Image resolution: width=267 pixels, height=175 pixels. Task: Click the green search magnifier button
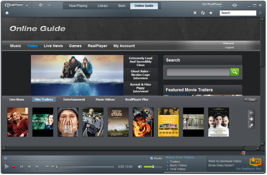click(235, 72)
